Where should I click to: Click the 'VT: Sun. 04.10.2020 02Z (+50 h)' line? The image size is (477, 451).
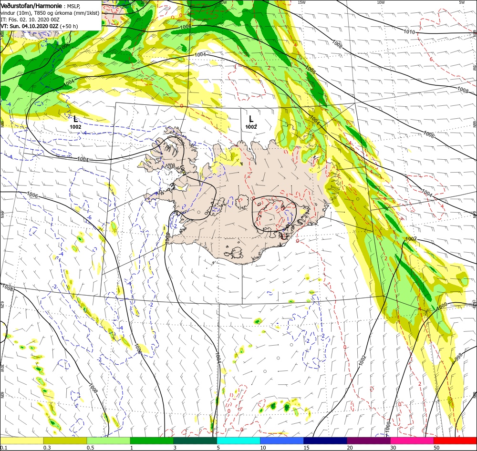click(x=39, y=26)
